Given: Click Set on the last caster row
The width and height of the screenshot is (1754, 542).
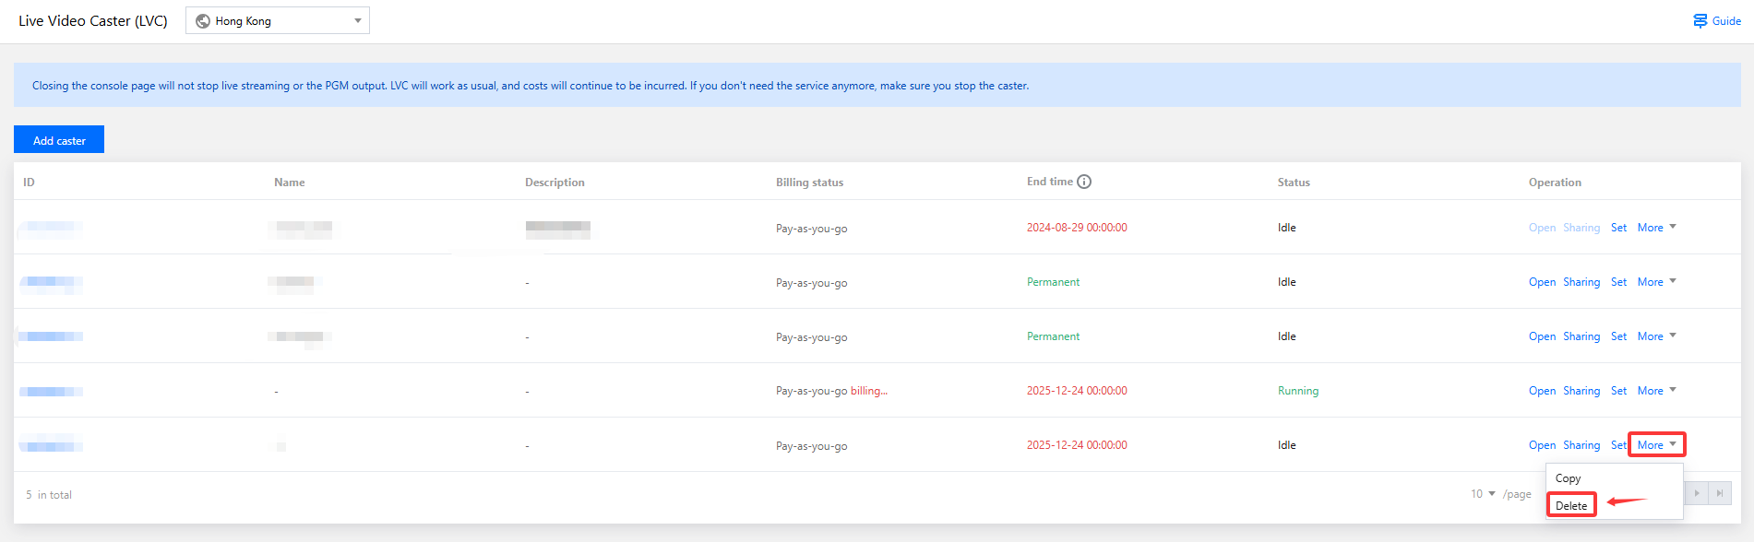Looking at the screenshot, I should click(1618, 445).
